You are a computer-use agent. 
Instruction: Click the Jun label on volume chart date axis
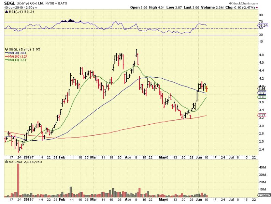click(x=199, y=200)
